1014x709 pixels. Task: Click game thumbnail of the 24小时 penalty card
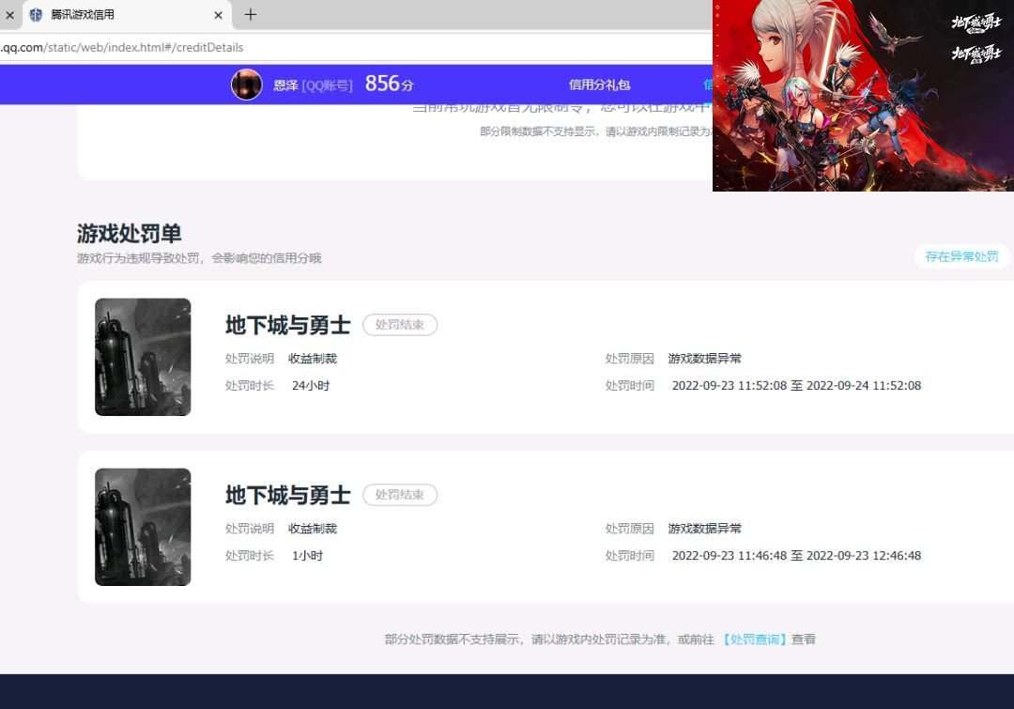(x=143, y=357)
